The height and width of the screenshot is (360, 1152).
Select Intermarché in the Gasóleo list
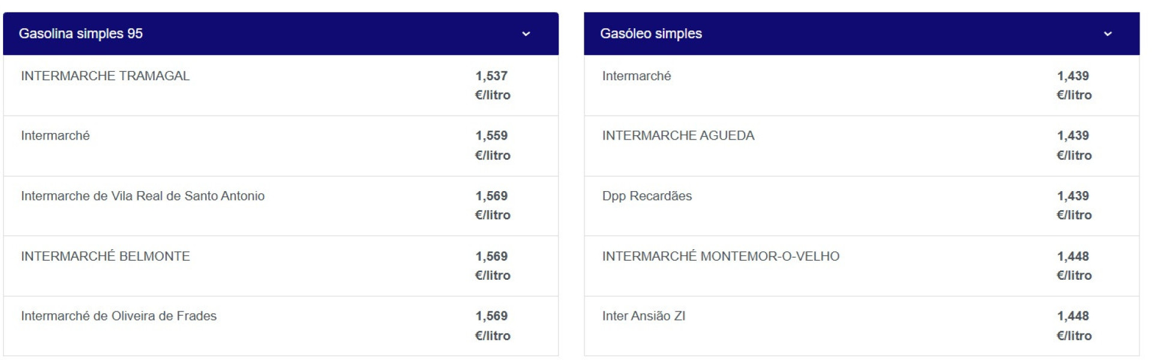point(637,76)
